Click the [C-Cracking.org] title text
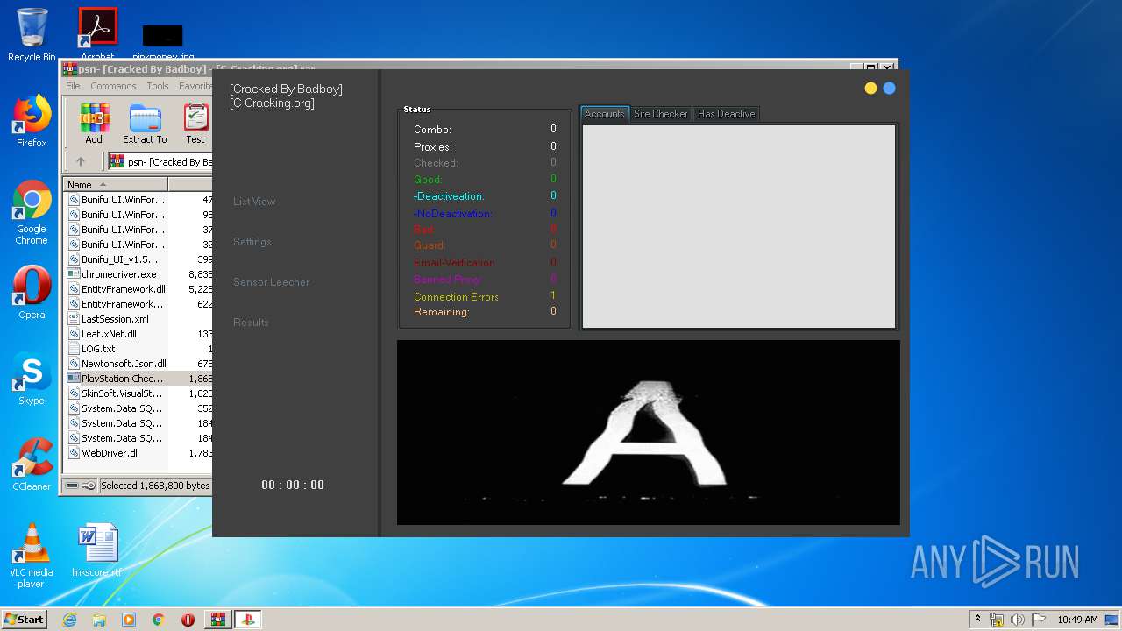Image resolution: width=1122 pixels, height=631 pixels. pos(272,103)
